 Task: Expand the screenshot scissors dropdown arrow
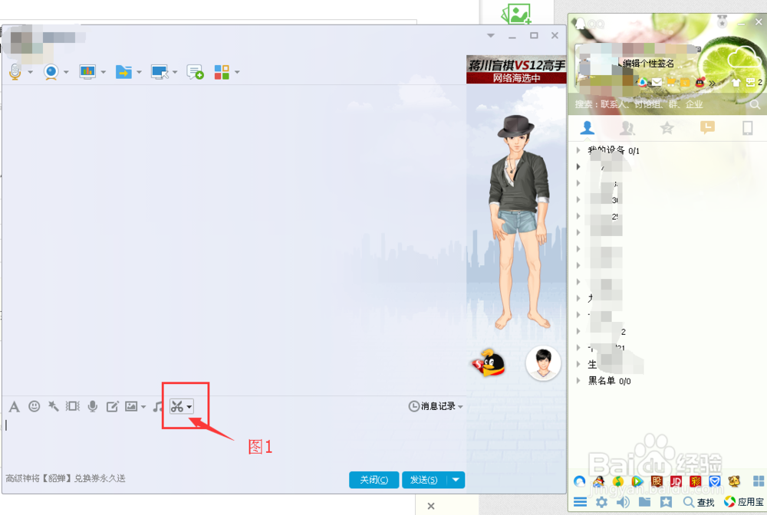[189, 406]
